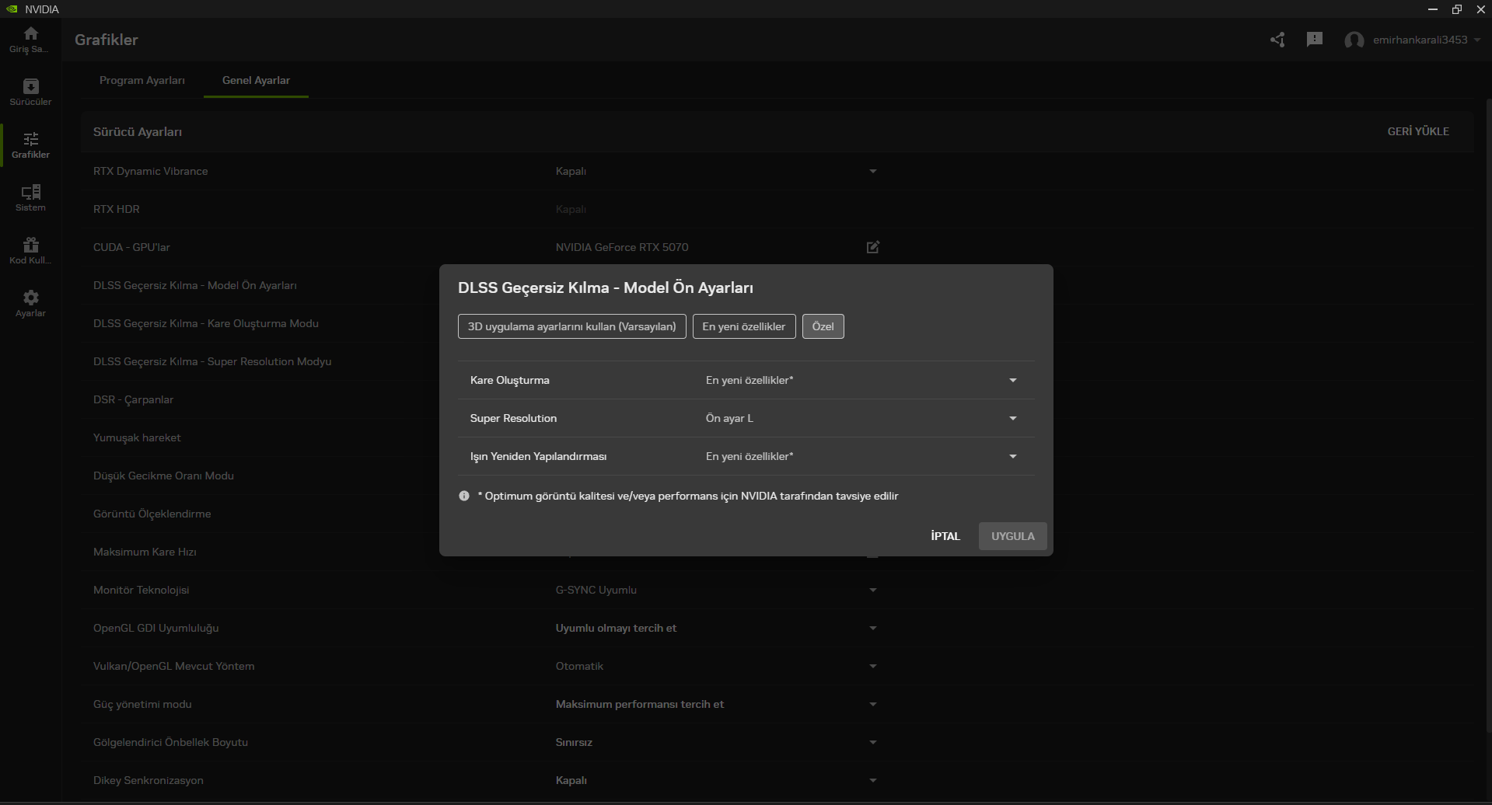Image resolution: width=1492 pixels, height=805 pixels.
Task: Open the emirhankarali3453 account menu
Action: (1427, 40)
